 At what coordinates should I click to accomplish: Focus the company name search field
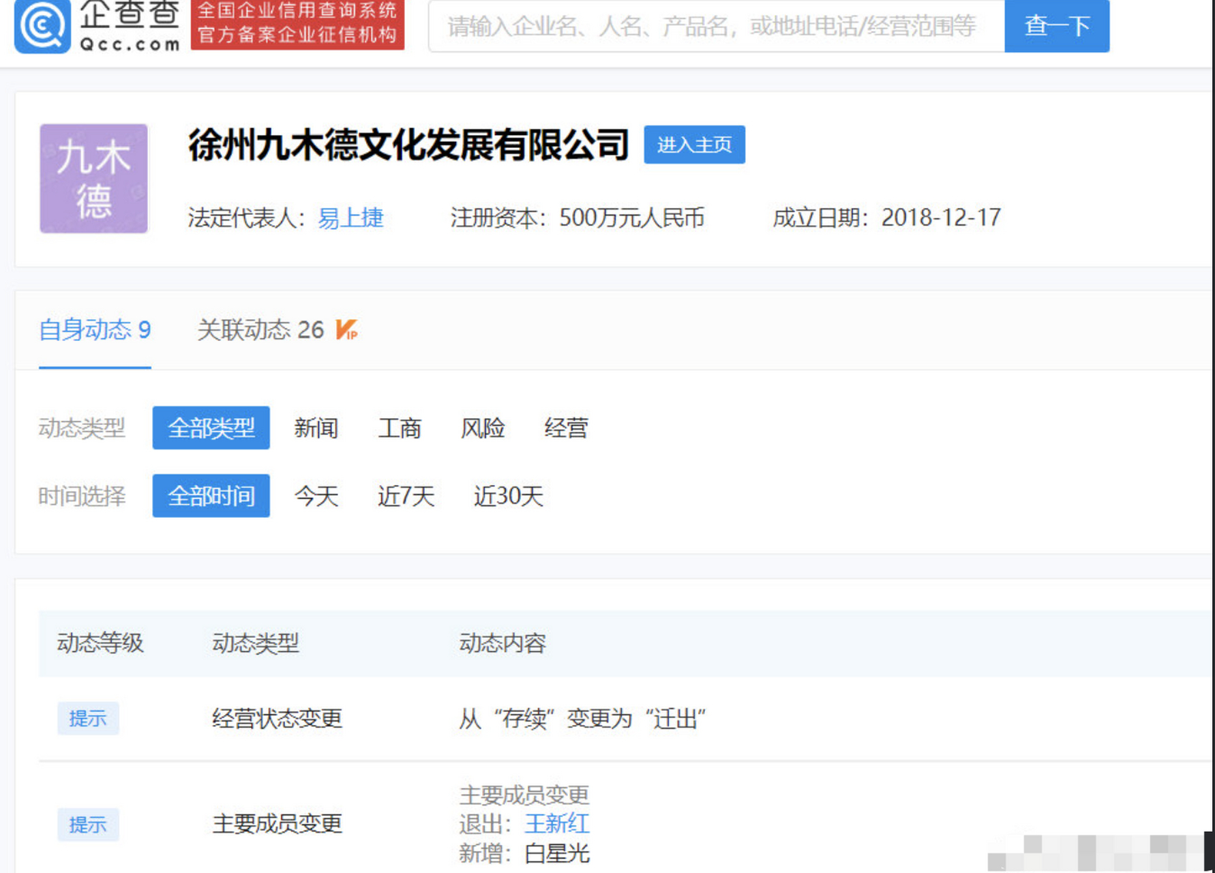[716, 26]
